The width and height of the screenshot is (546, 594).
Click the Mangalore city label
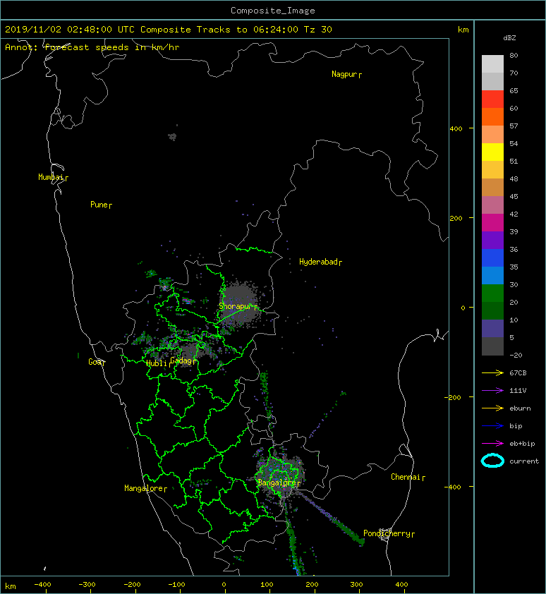pyautogui.click(x=144, y=488)
